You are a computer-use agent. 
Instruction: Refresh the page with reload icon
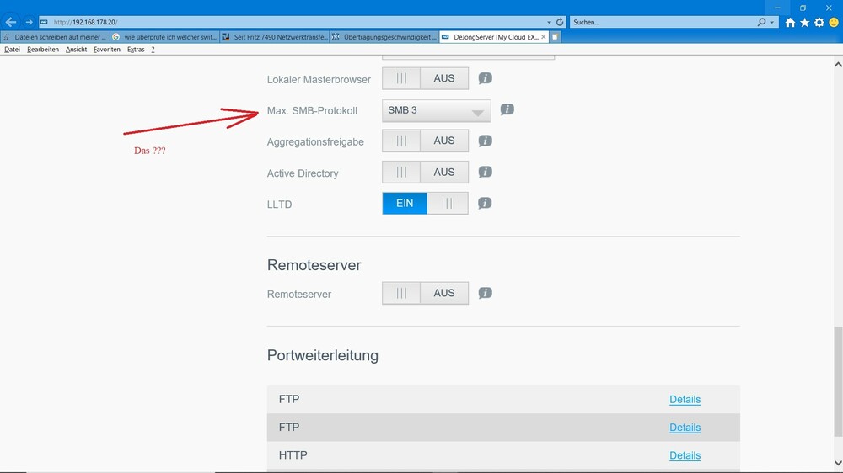coord(561,22)
